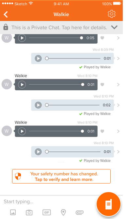131x219 pixels.
Task: Open the photo gallery picker icon
Action: (13, 212)
